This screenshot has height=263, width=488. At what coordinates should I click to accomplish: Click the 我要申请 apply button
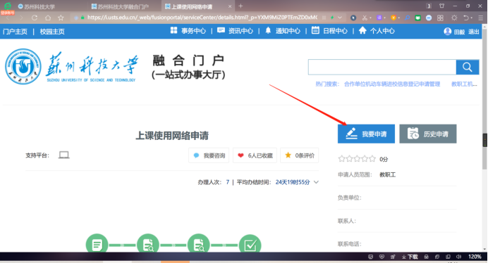[366, 134]
